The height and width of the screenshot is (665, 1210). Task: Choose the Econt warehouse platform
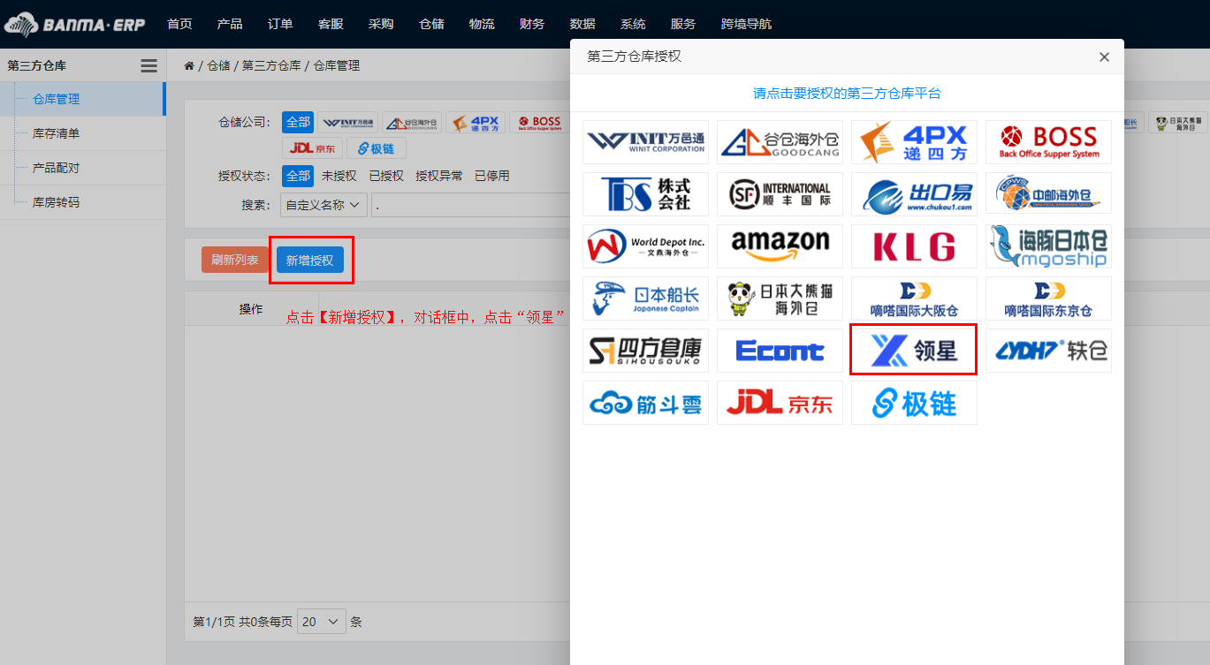pos(780,351)
